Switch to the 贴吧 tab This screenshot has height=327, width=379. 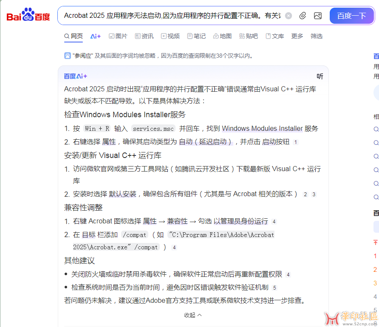(249, 36)
